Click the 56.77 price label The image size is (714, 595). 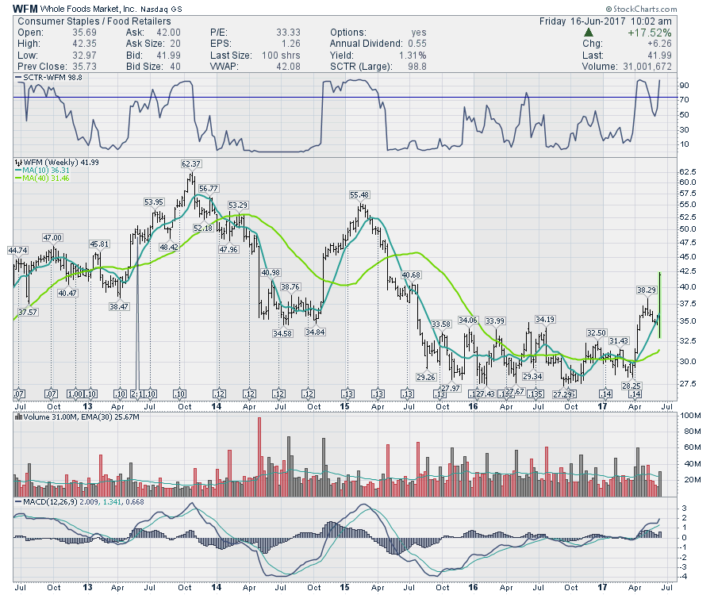(209, 189)
